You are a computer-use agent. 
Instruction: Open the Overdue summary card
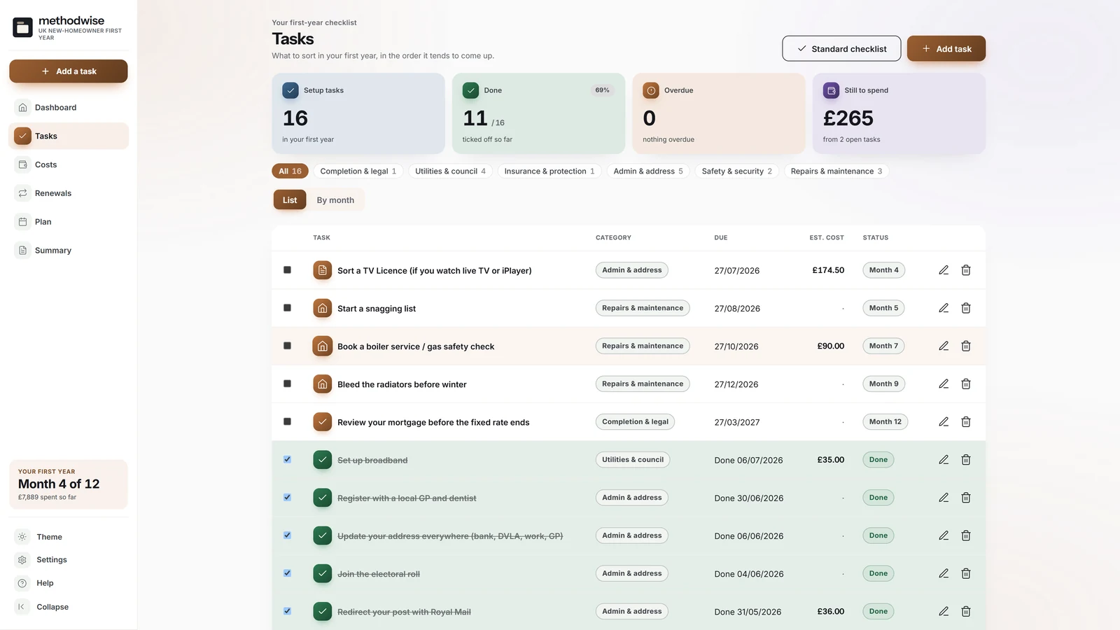[x=719, y=113]
